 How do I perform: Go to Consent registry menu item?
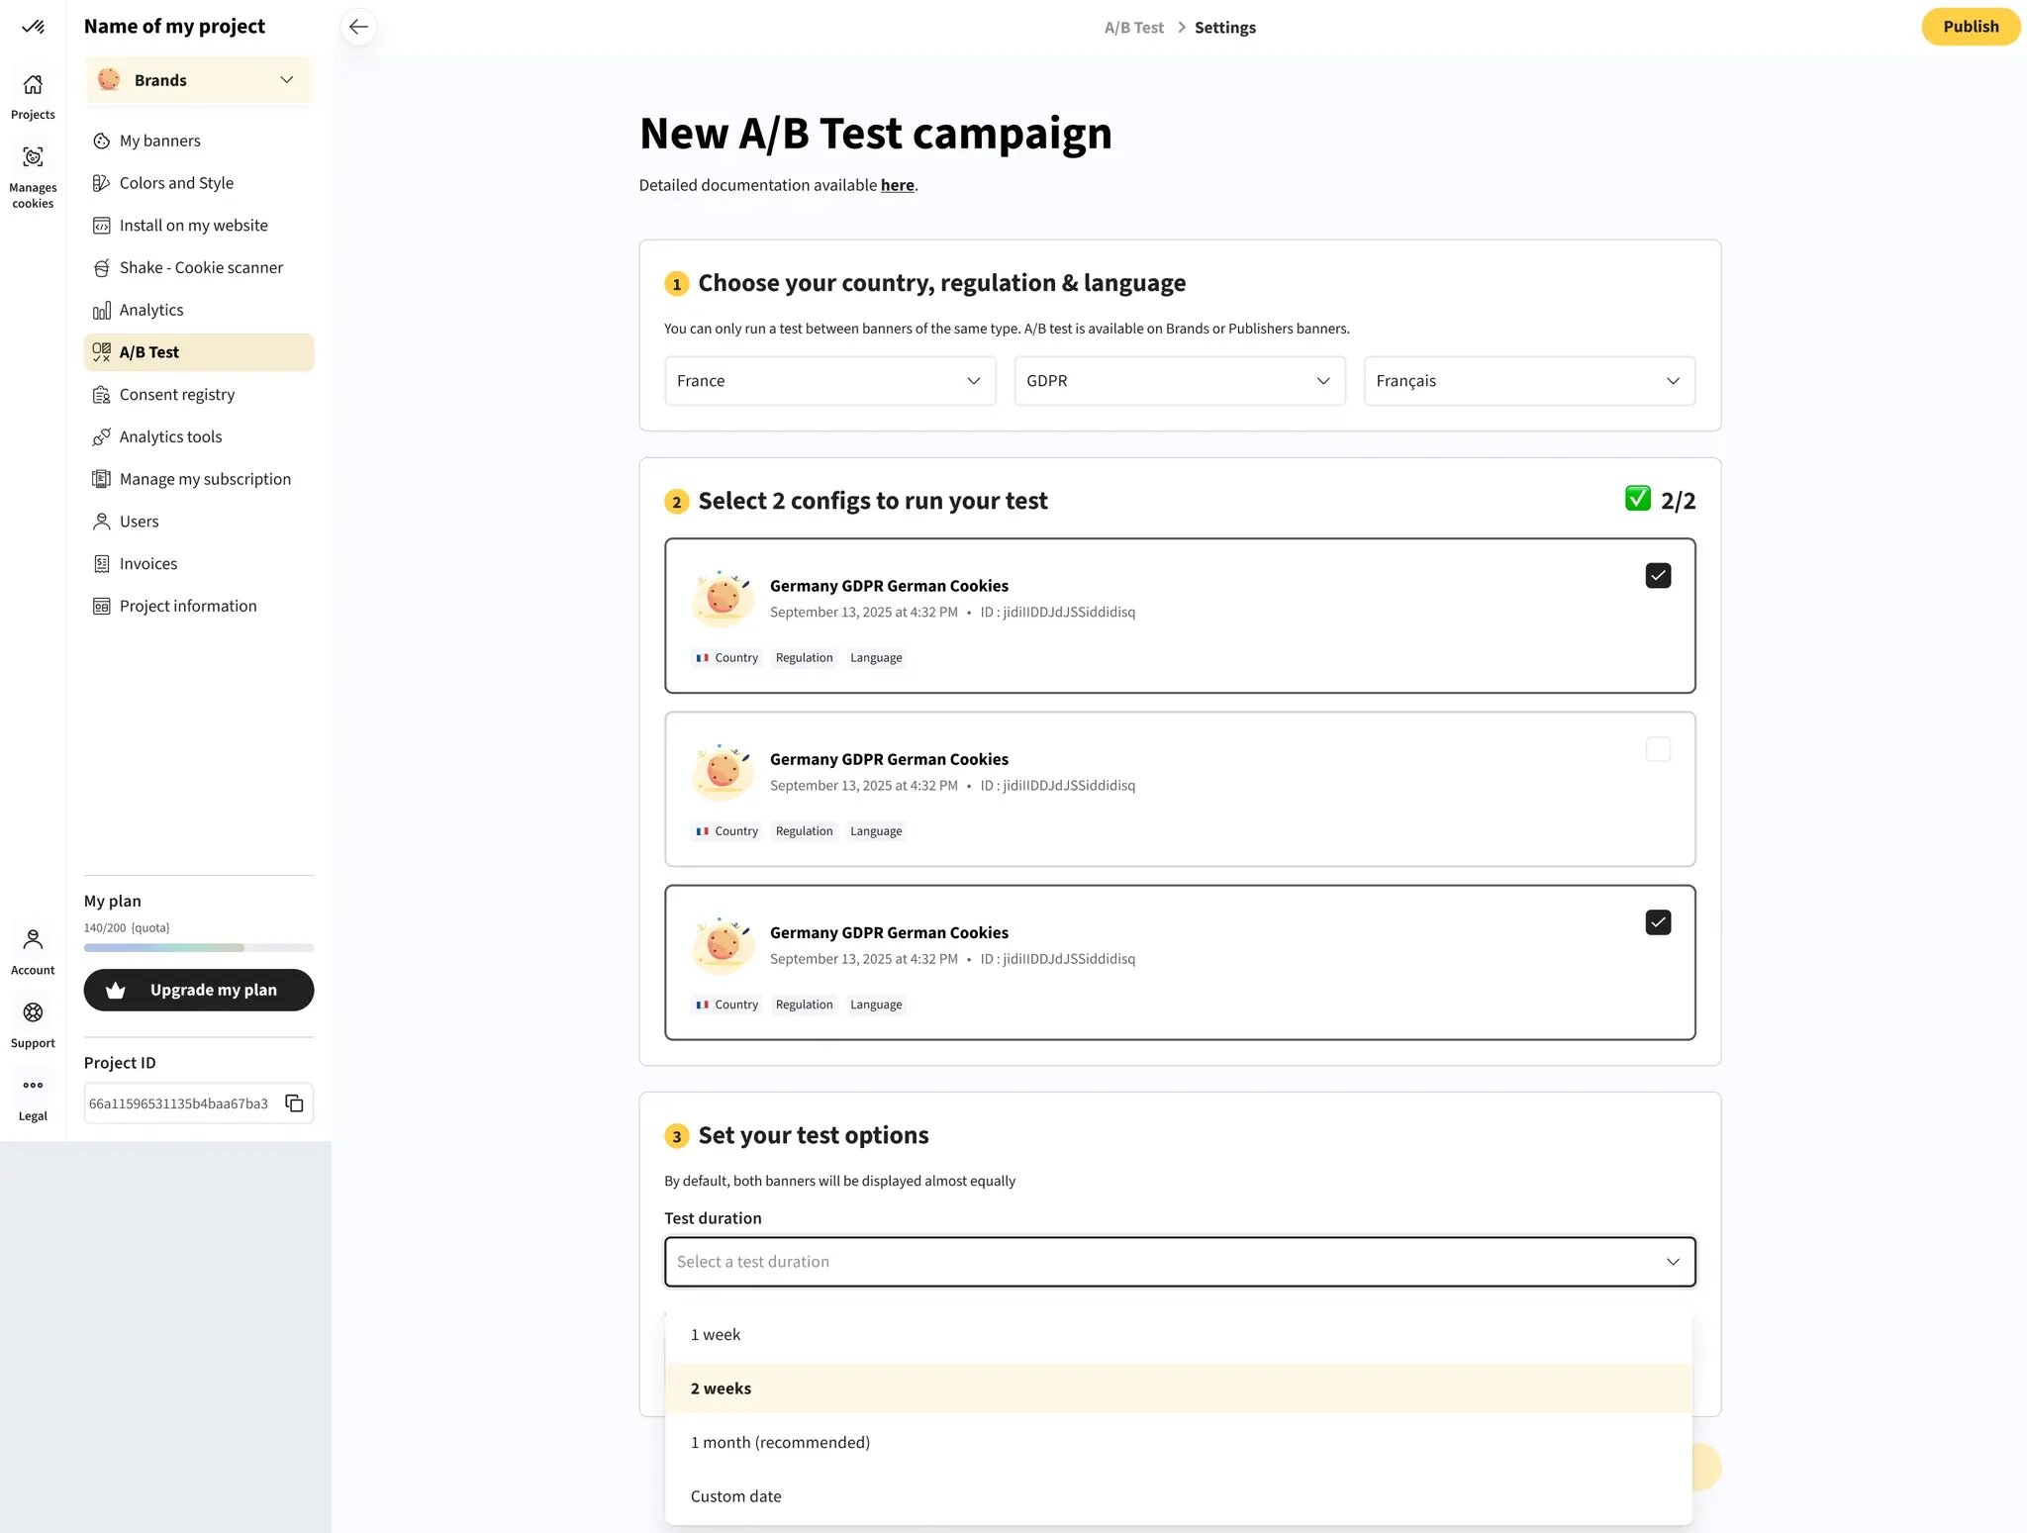[199, 395]
